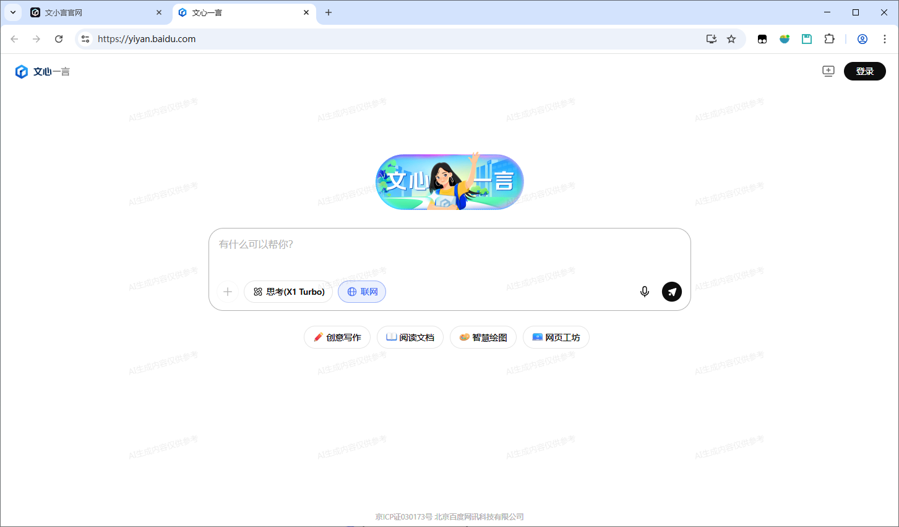Click the install app icon in address bar
The width and height of the screenshot is (899, 527).
[x=712, y=39]
